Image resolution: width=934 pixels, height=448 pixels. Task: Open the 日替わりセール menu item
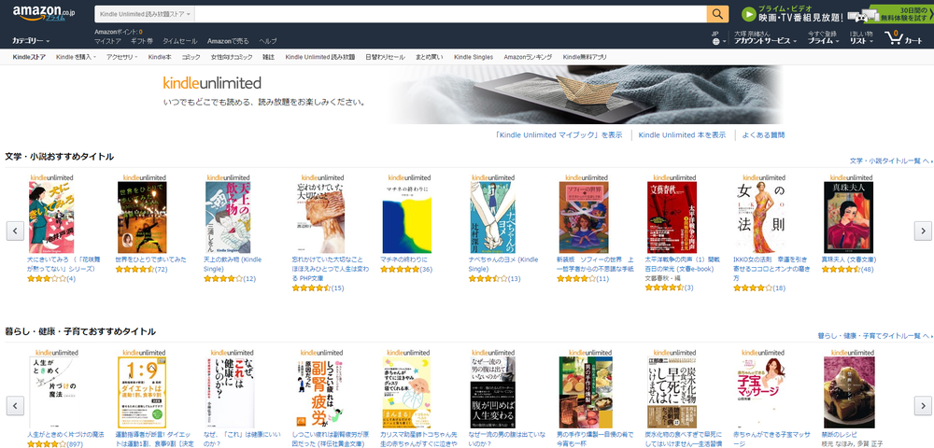(x=385, y=57)
